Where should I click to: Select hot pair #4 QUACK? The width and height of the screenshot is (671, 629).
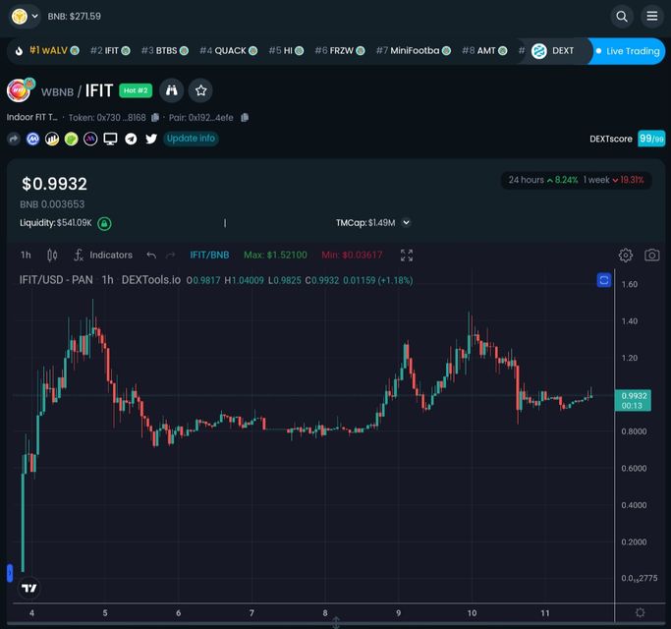point(229,51)
